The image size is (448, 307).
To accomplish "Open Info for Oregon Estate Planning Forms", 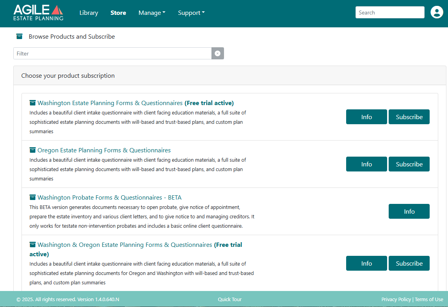I will (366, 164).
